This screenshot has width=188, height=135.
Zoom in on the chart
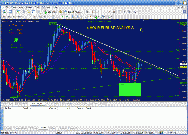[73, 17]
